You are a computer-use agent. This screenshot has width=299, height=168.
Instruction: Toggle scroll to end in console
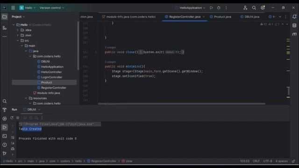pos(13,143)
